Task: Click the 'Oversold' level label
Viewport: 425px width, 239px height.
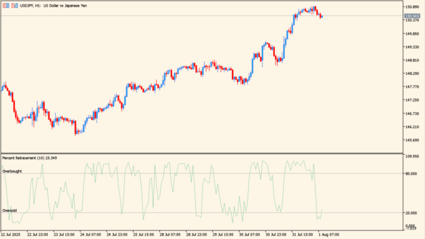Action: click(9, 210)
